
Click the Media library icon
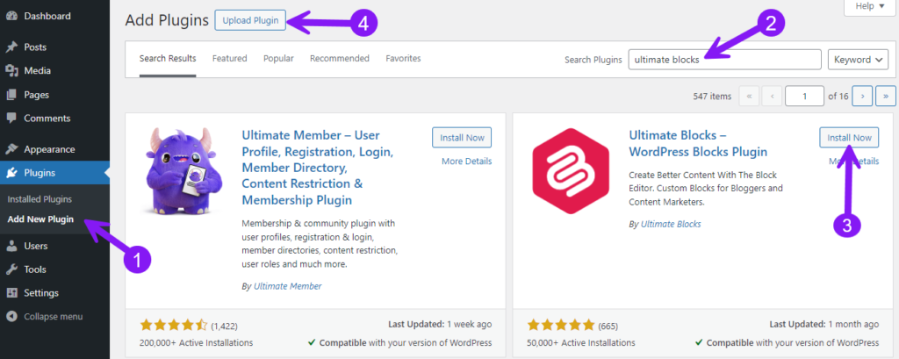[x=11, y=70]
